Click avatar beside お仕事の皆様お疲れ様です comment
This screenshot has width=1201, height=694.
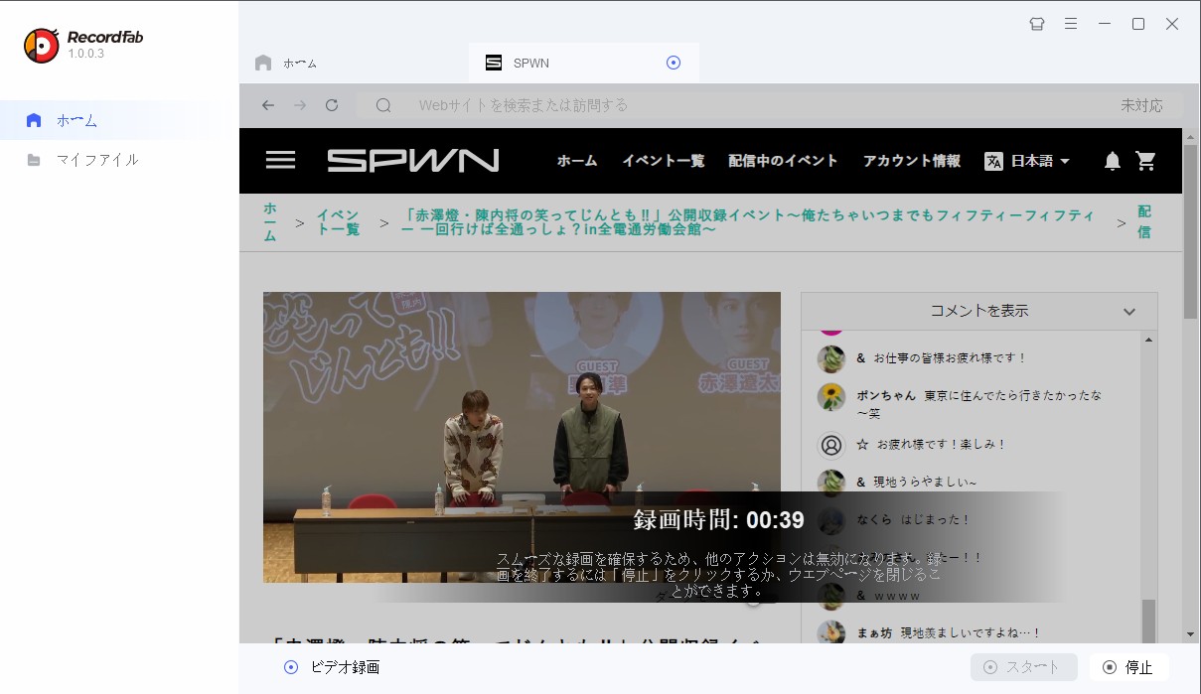point(830,358)
